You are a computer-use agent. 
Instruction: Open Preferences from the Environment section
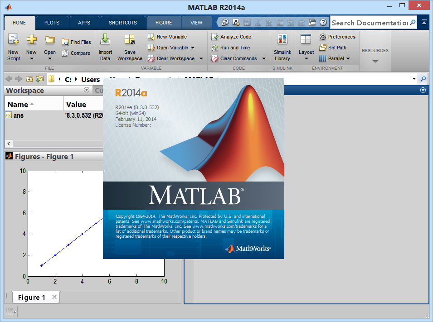pyautogui.click(x=337, y=37)
